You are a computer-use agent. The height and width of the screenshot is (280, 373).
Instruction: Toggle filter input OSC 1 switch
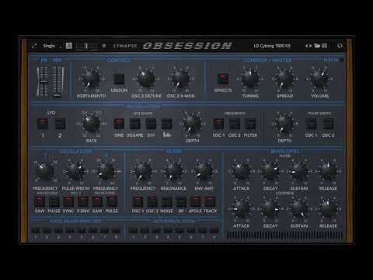pos(138,201)
